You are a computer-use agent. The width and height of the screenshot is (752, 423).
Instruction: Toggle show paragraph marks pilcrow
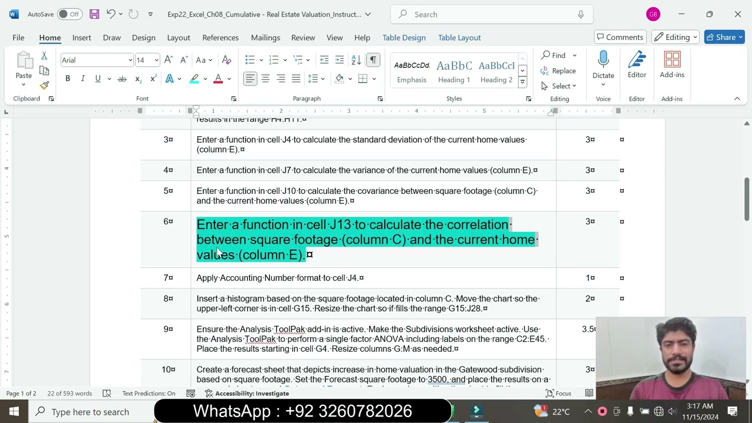(x=373, y=60)
